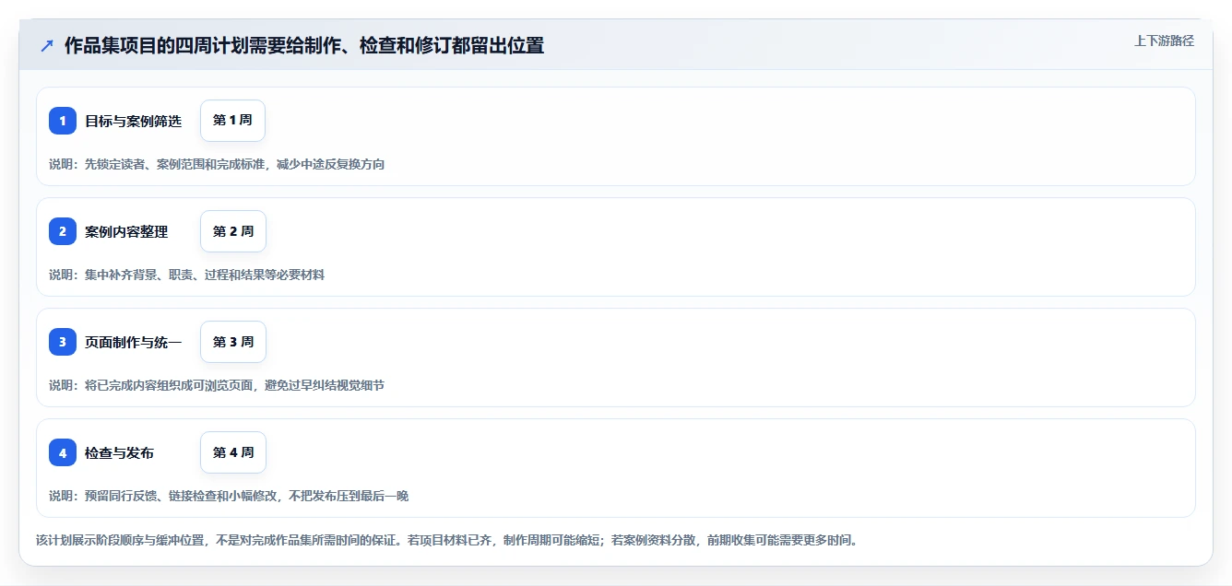The image size is (1232, 586).
Task: Select the 第 1 周 chip
Action: [233, 121]
